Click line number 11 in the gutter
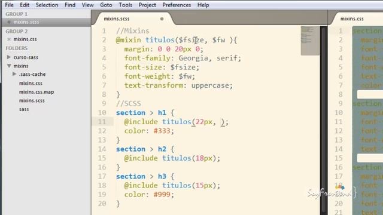 pos(102,122)
